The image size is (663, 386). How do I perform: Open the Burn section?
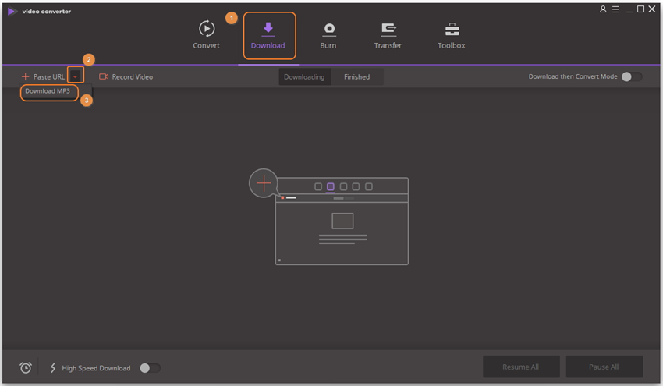[328, 36]
